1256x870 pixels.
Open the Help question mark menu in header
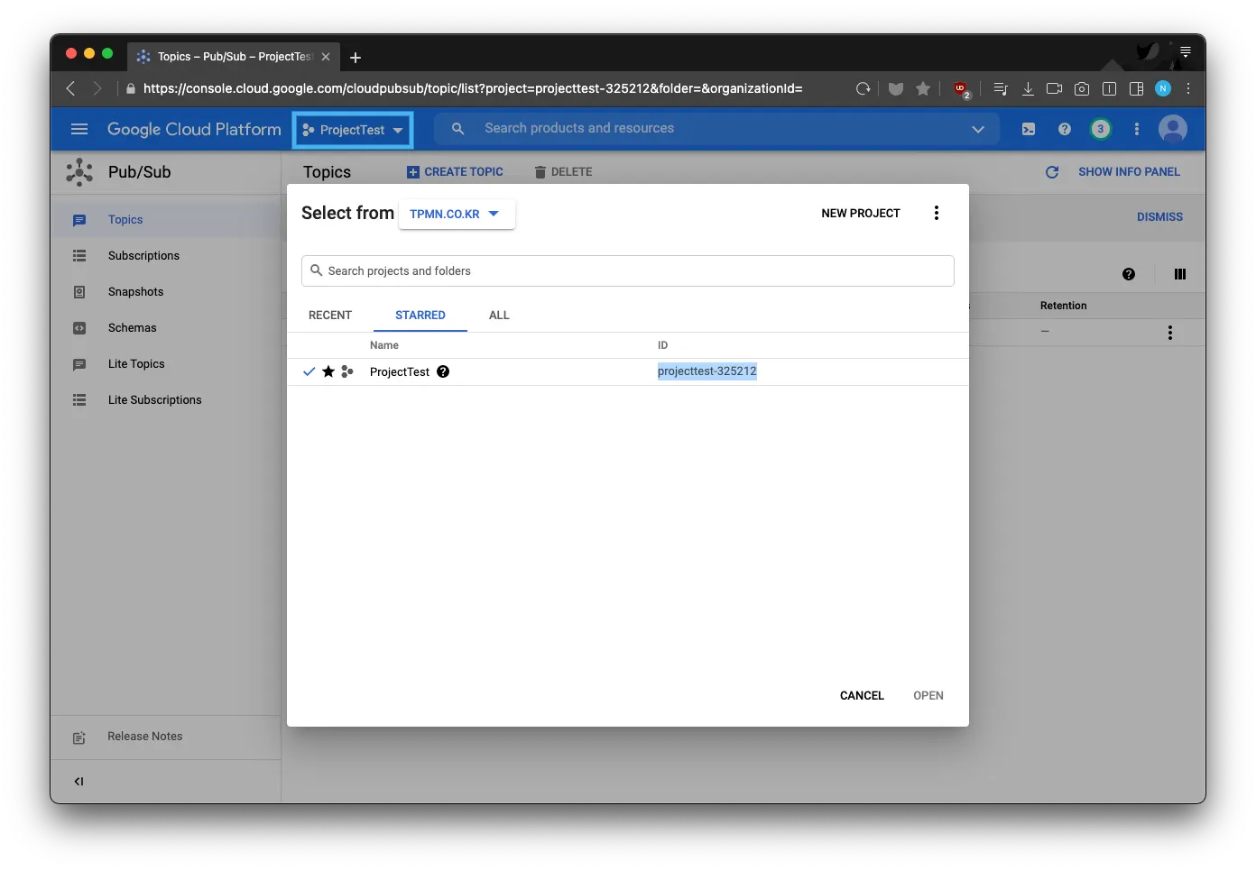[1065, 129]
